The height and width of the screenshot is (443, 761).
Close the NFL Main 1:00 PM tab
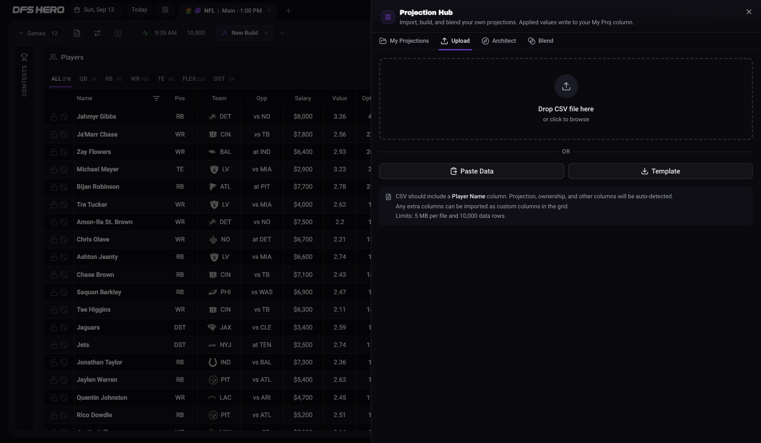[x=269, y=11]
